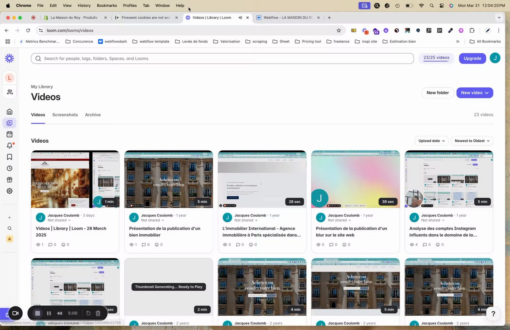
Task: Restart the Loom recording
Action: pyautogui.click(x=88, y=313)
